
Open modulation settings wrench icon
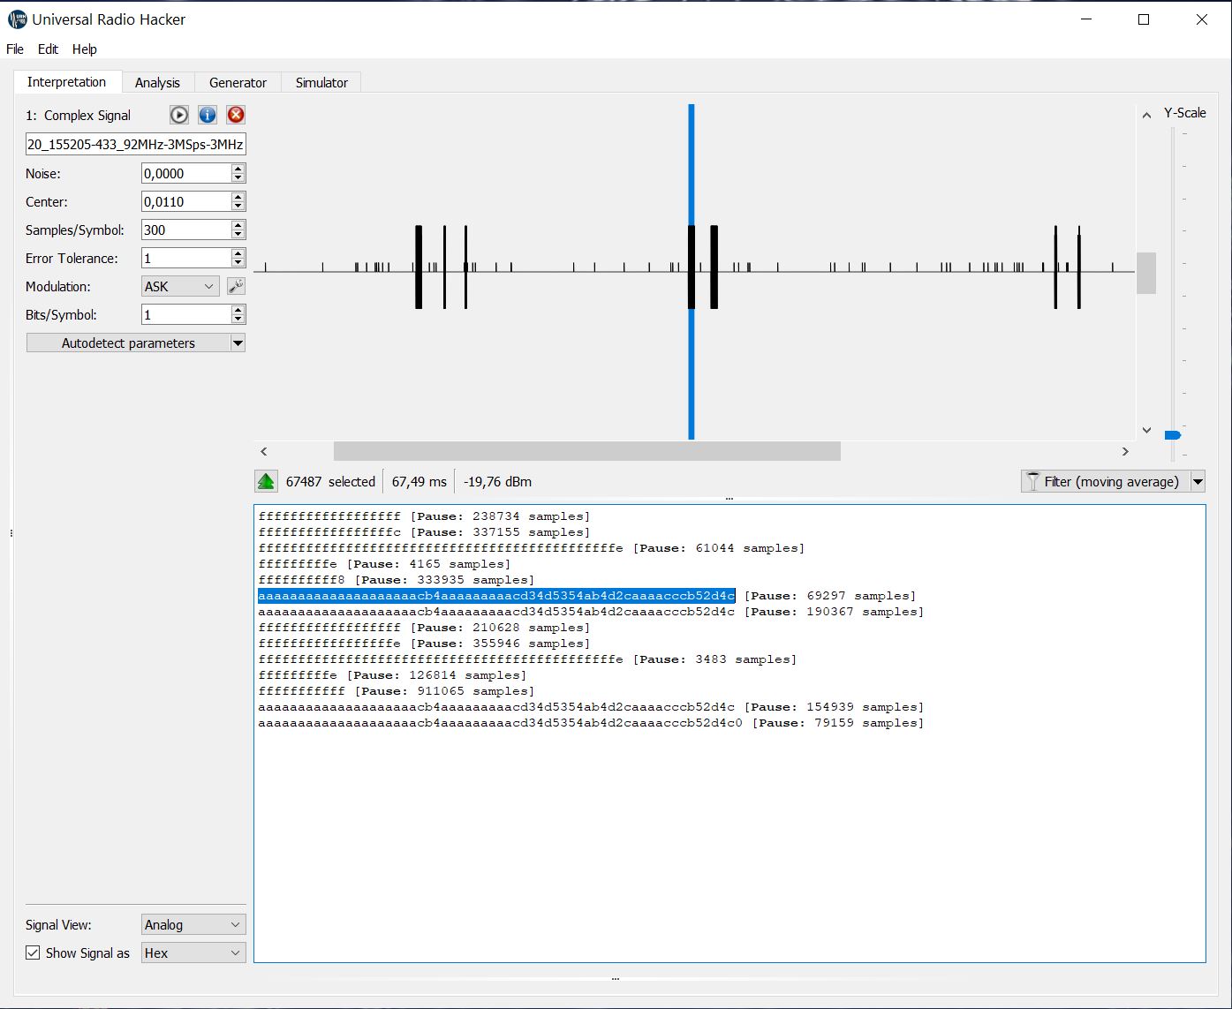click(x=236, y=286)
